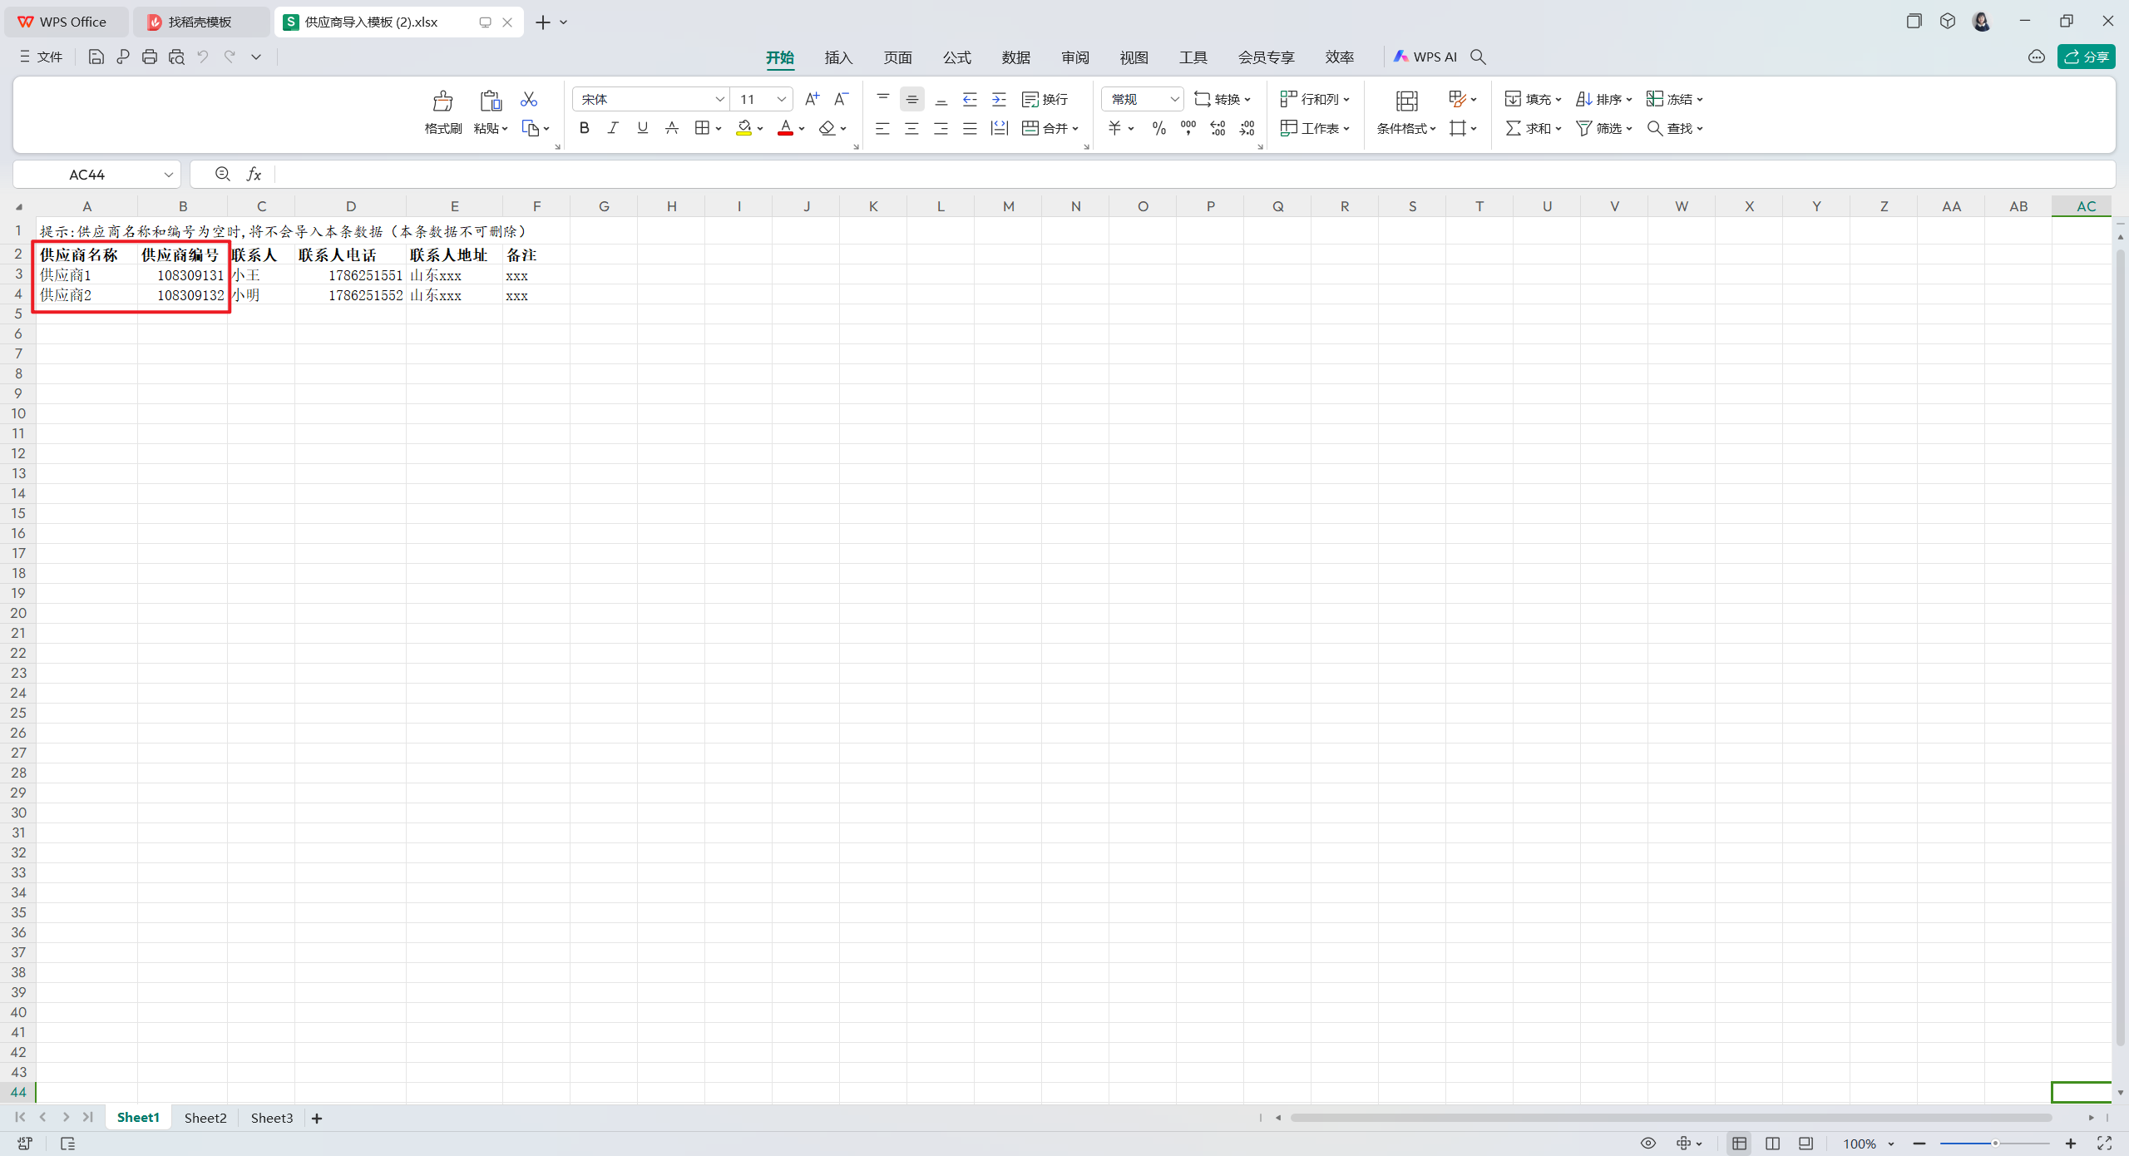This screenshot has height=1156, width=2129.
Task: Switch to Normal view in status bar
Action: tap(1739, 1144)
